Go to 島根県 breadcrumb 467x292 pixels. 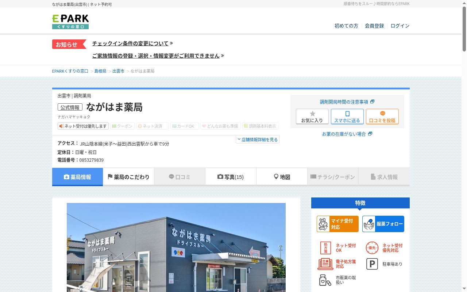pyautogui.click(x=100, y=71)
